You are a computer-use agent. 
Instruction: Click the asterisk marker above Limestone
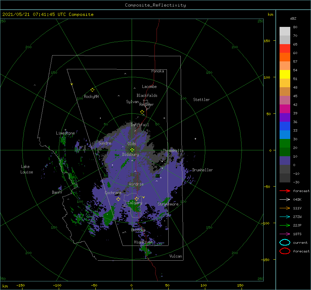tap(65, 130)
